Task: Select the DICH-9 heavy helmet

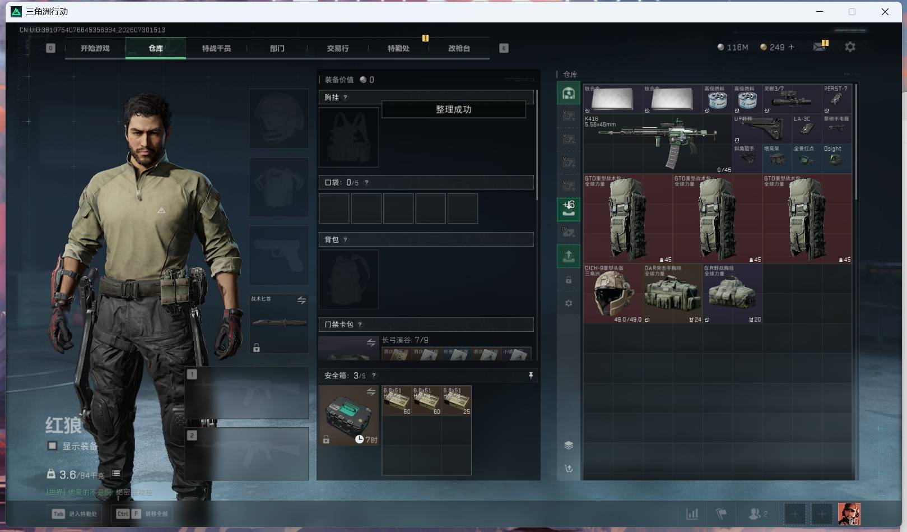Action: [613, 294]
